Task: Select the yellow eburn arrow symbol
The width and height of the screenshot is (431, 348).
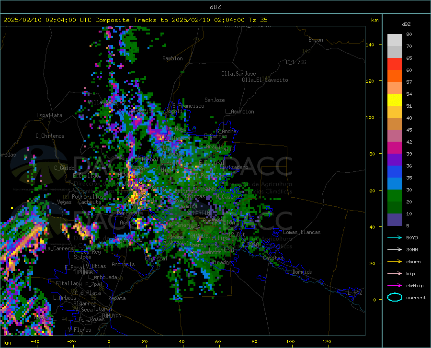Action: [x=395, y=262]
